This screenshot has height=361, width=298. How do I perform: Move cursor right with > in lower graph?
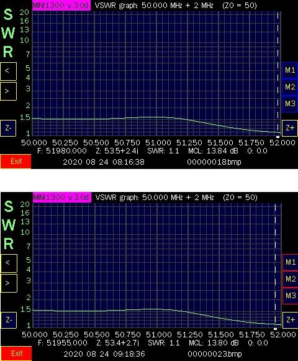point(9,283)
